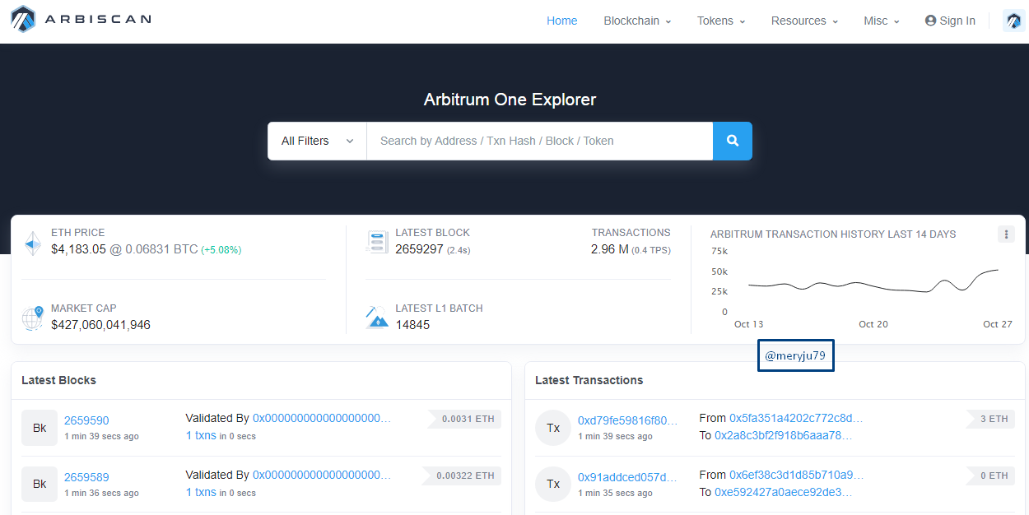Click transactions count 2.96 M
Screen dimensions: 1029x515
[x=610, y=249]
